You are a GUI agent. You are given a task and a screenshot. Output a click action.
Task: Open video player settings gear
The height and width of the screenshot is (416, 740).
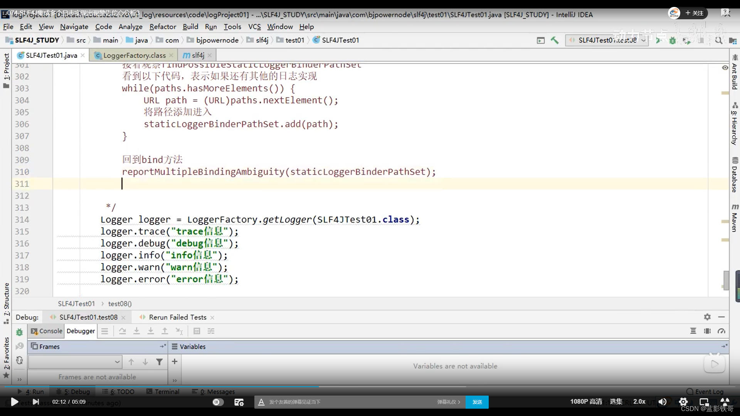[x=683, y=402]
